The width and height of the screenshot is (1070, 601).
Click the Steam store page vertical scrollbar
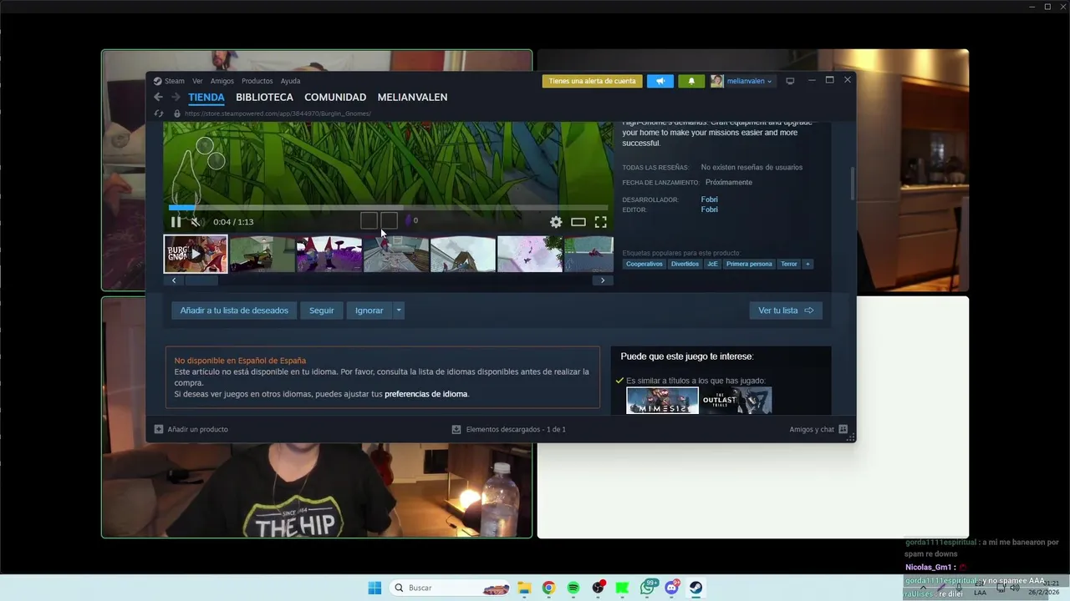(853, 184)
